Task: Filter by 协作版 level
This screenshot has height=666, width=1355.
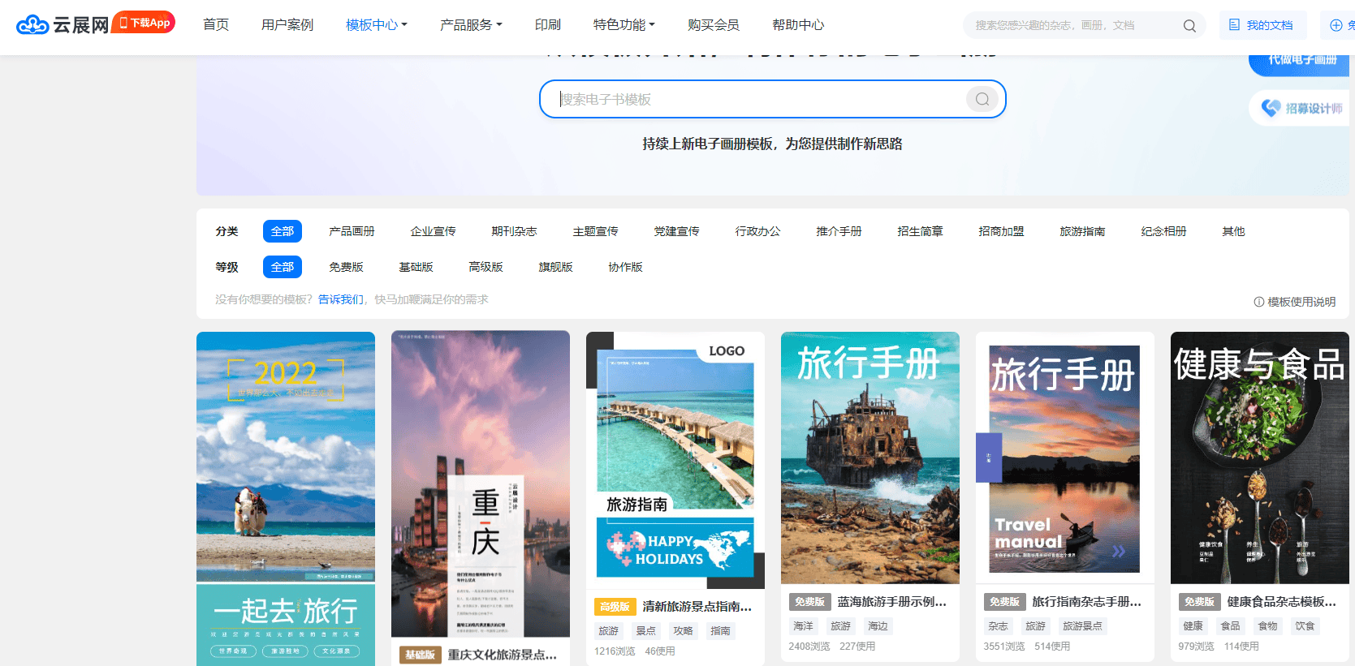Action: (x=625, y=267)
